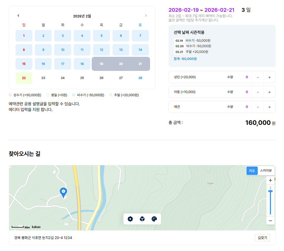
Task: Click the 3D cube icon on map
Action: point(142,219)
